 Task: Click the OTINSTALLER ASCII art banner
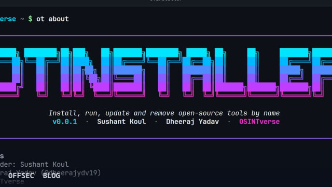pyautogui.click(x=166, y=72)
